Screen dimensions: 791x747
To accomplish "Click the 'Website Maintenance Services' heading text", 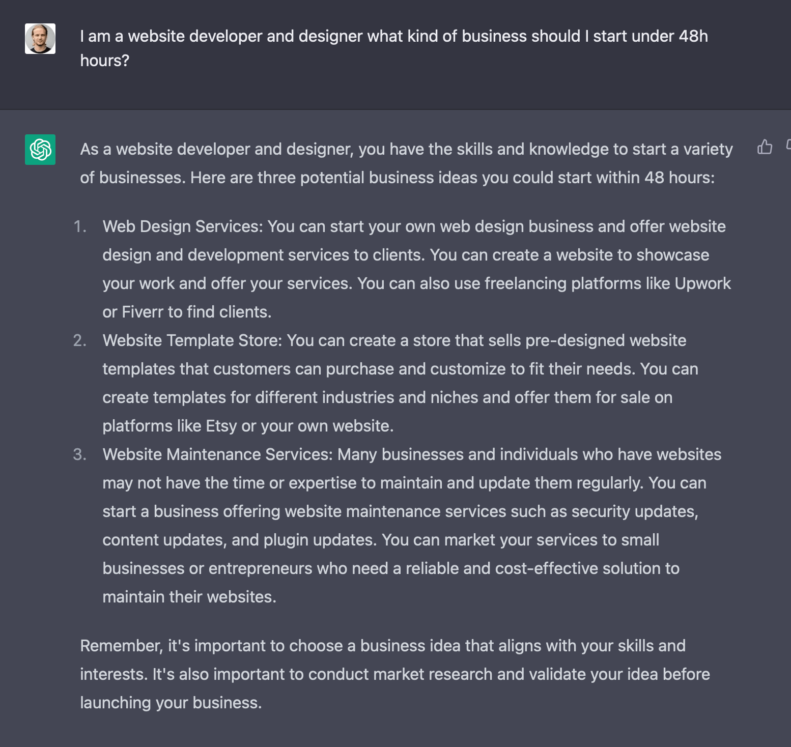I will click(218, 454).
